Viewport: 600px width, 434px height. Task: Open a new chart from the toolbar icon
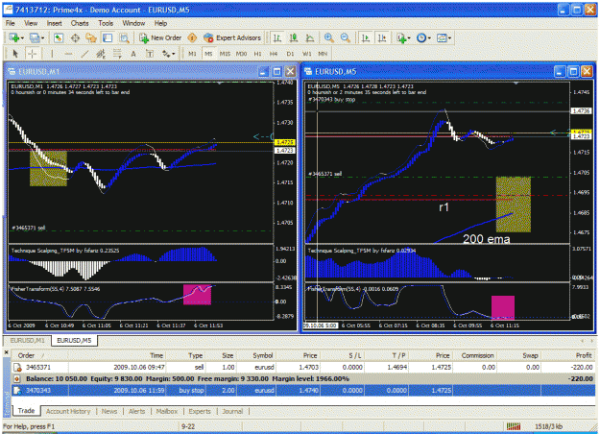click(x=14, y=37)
